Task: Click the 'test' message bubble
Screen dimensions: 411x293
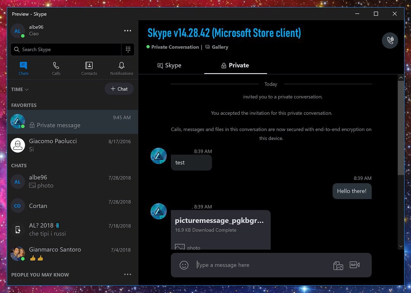Action: (191, 163)
